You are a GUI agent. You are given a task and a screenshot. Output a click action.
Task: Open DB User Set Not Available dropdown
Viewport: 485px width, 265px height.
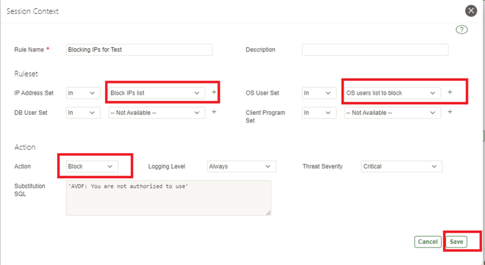[x=156, y=113]
